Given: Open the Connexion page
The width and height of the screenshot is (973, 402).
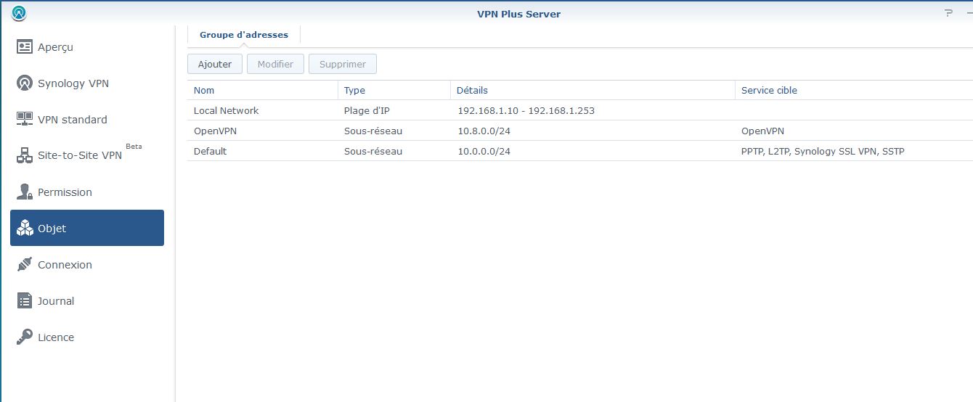Looking at the screenshot, I should pos(87,264).
